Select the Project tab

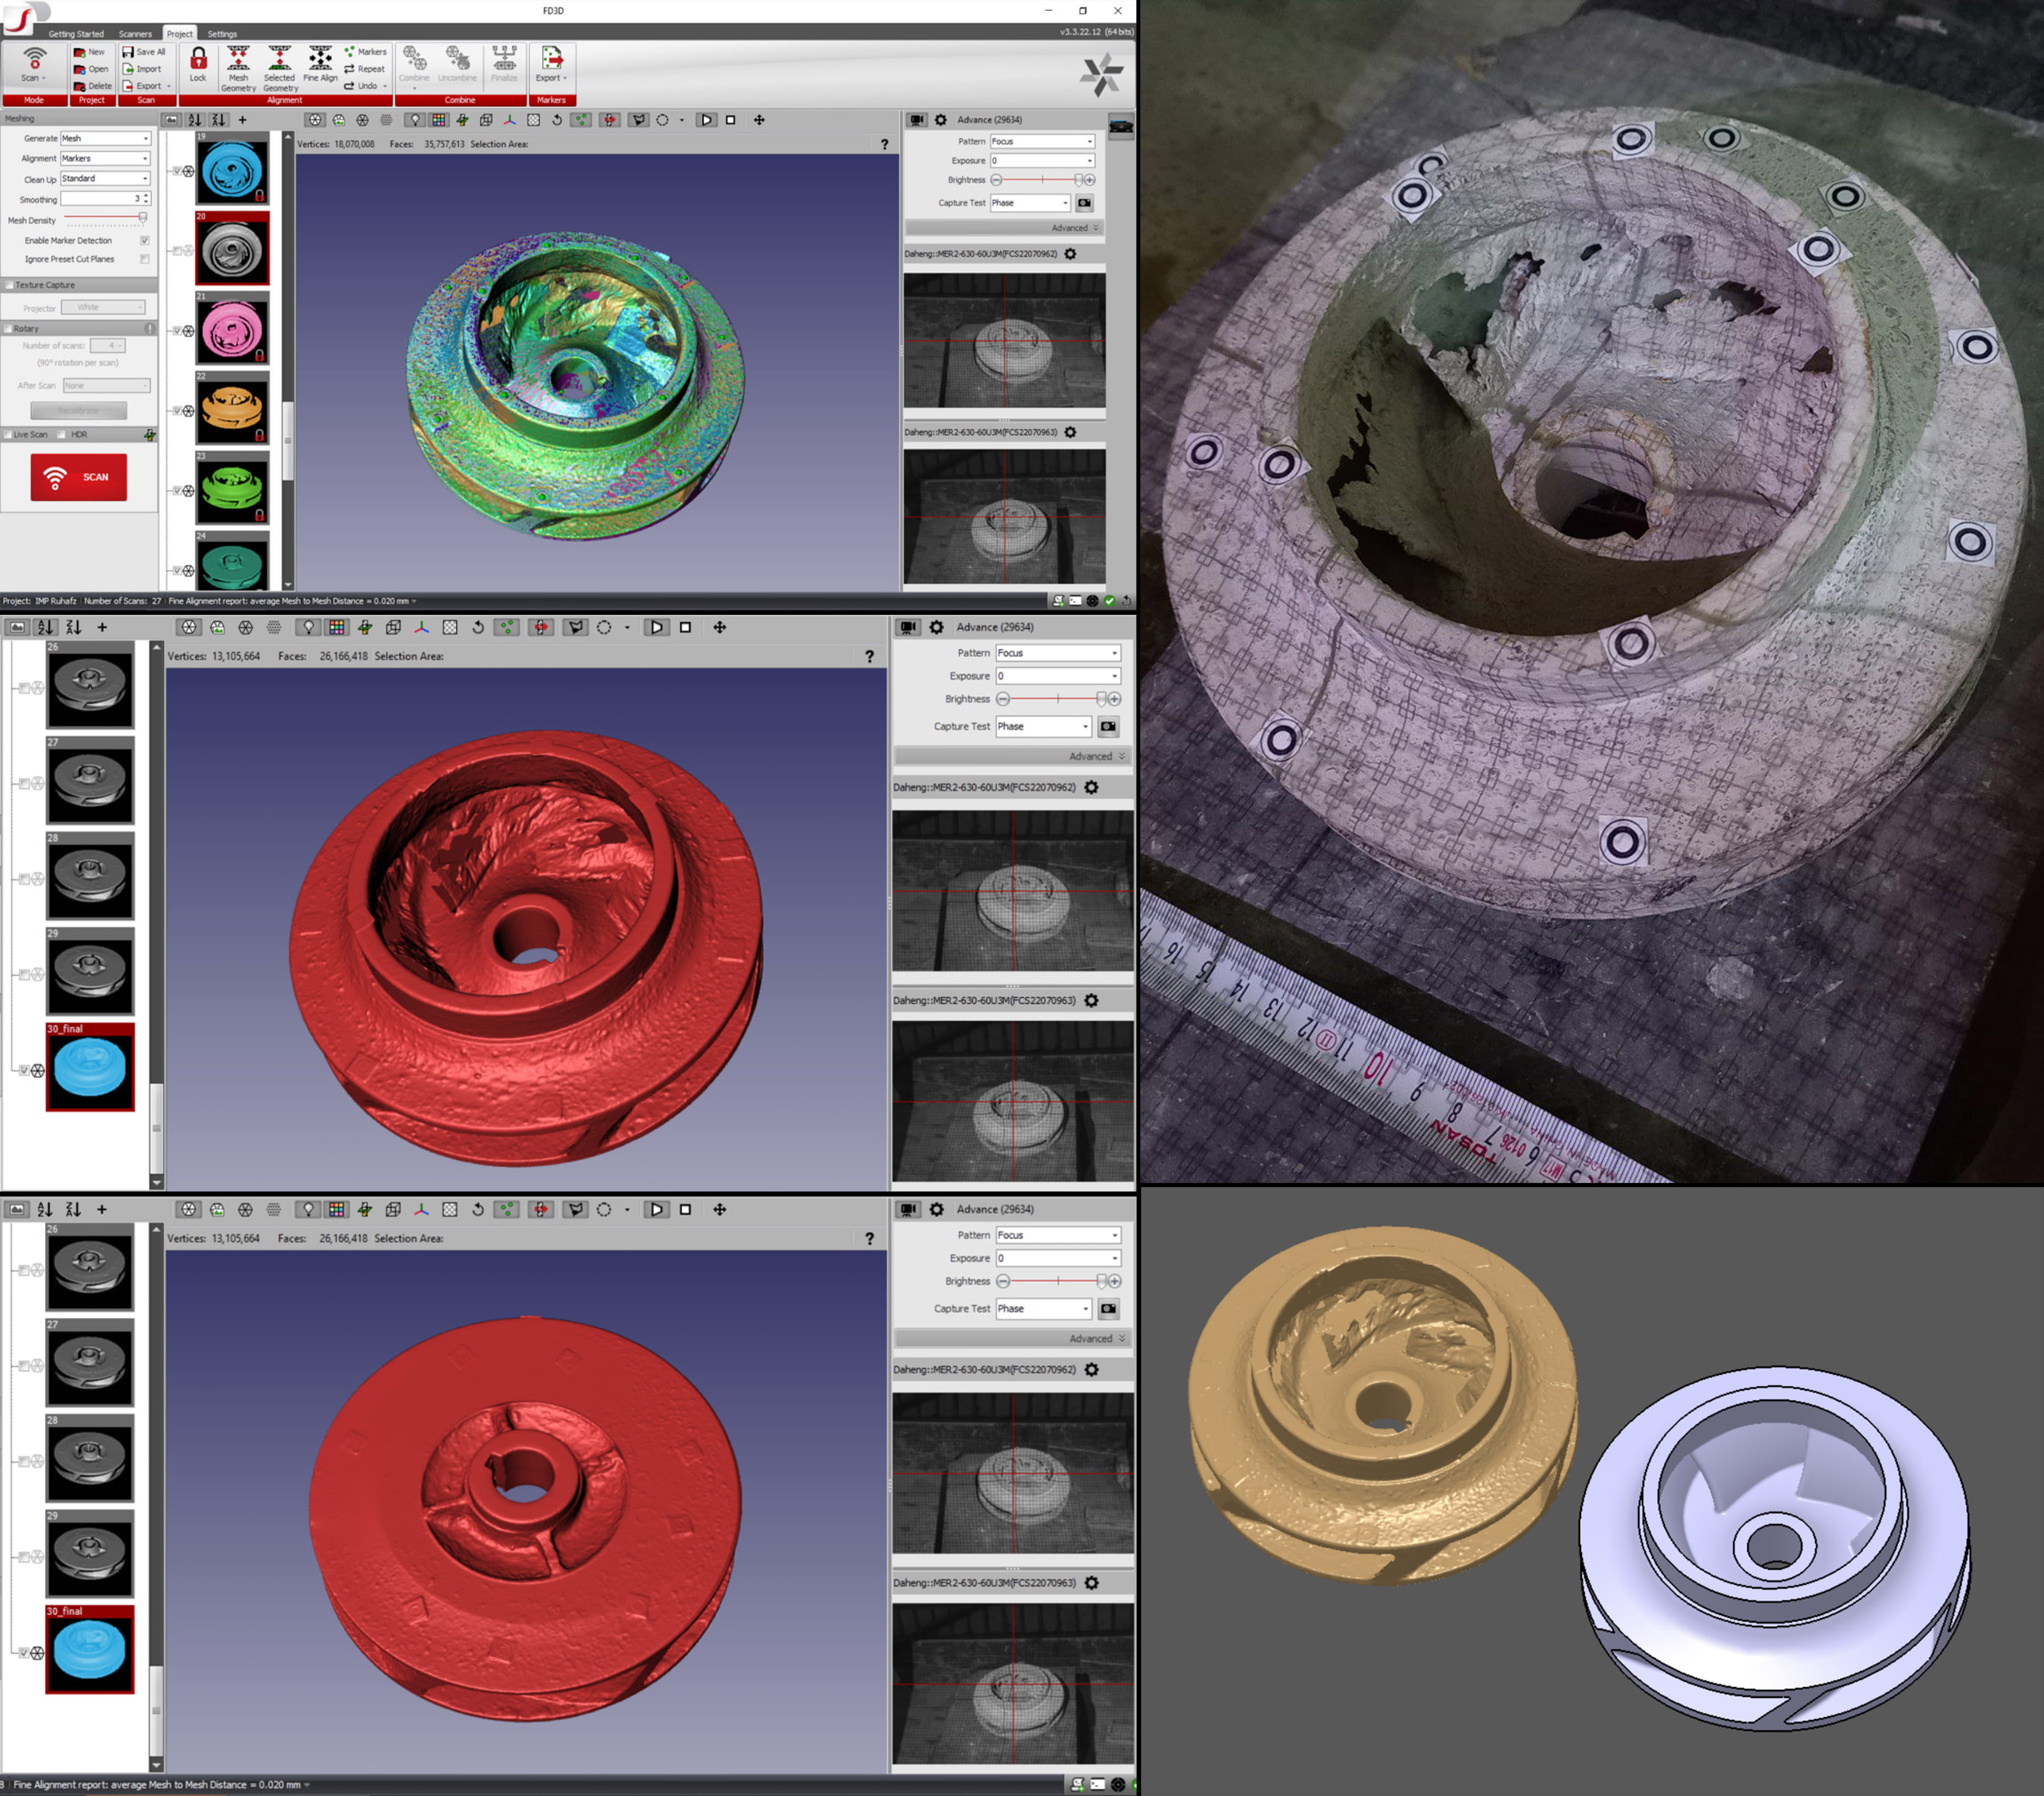point(180,34)
